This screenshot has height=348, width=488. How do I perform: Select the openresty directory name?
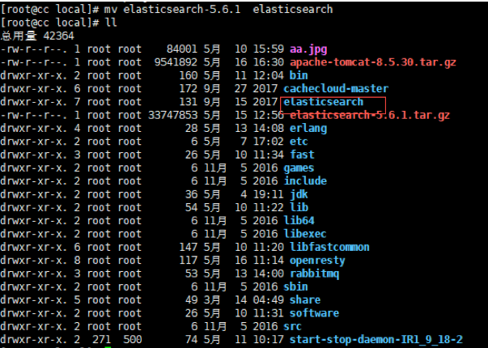point(317,261)
